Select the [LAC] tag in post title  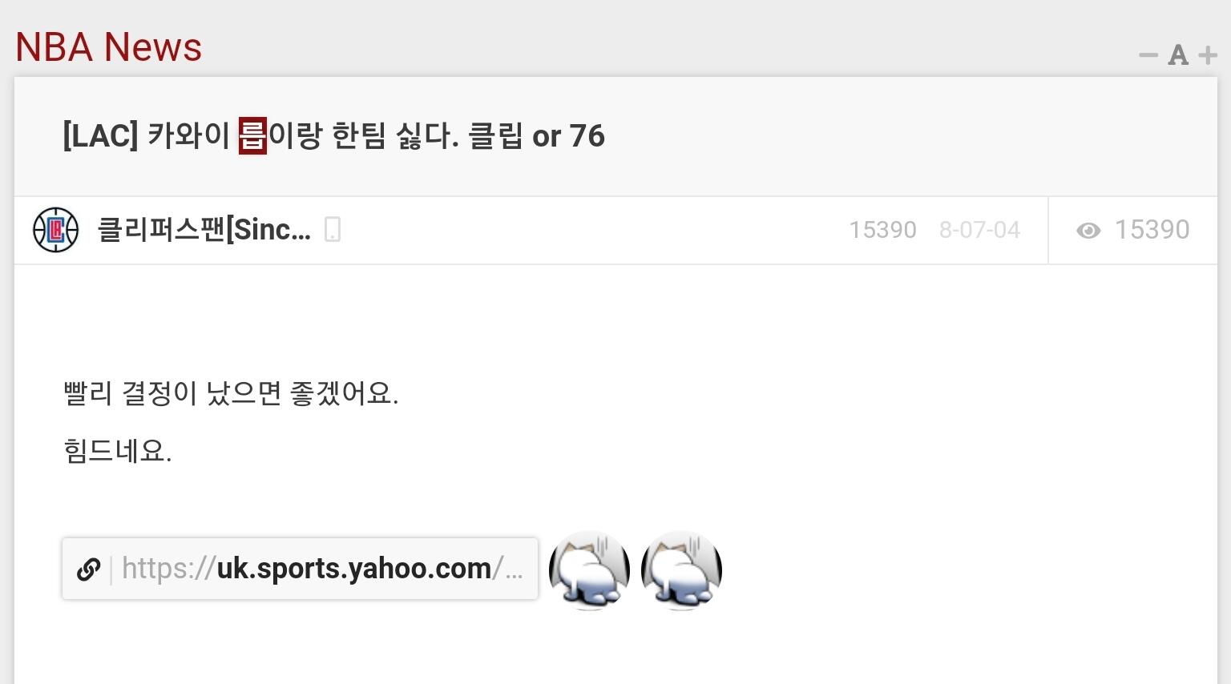(100, 135)
